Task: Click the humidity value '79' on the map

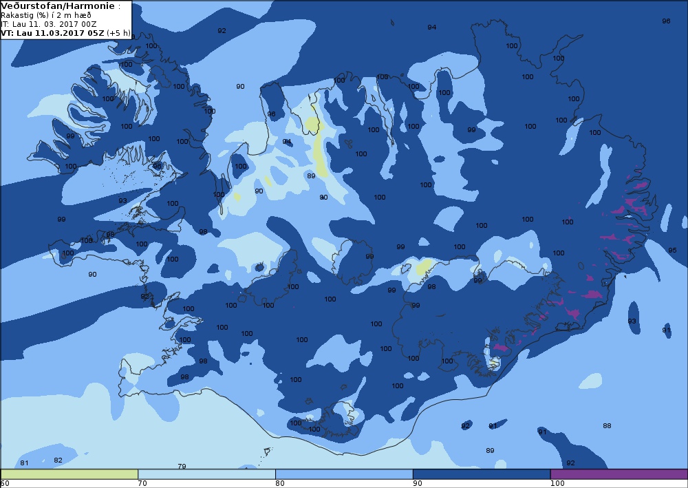Action: coord(182,467)
